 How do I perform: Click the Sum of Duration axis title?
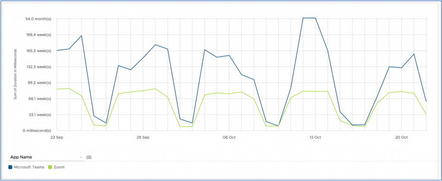click(16, 74)
